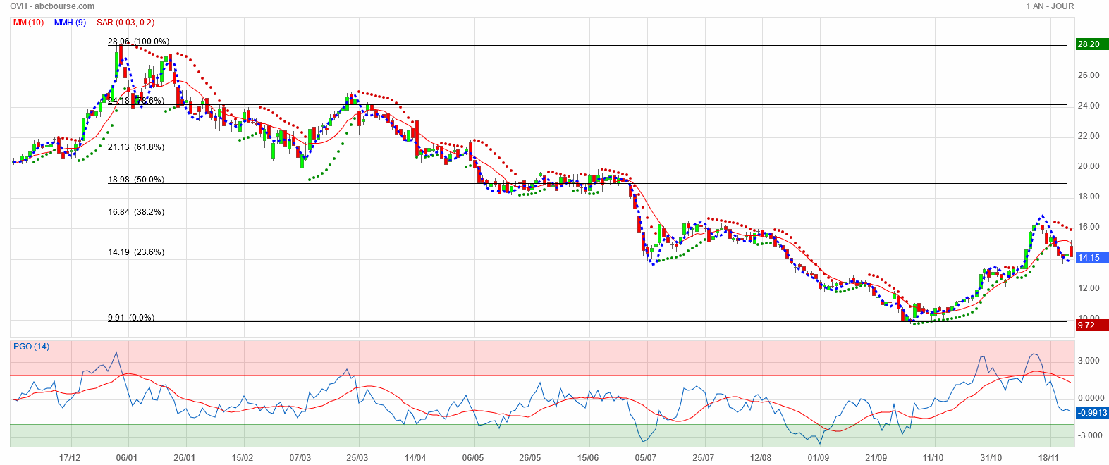Click the 26/05 date on time axis
Screen dimensions: 1109x465
pos(530,457)
